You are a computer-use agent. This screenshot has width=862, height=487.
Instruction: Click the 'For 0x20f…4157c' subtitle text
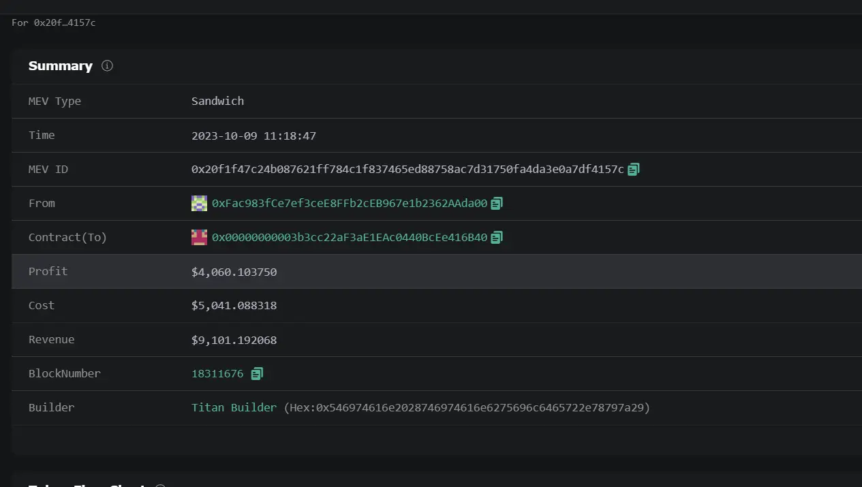coord(54,22)
